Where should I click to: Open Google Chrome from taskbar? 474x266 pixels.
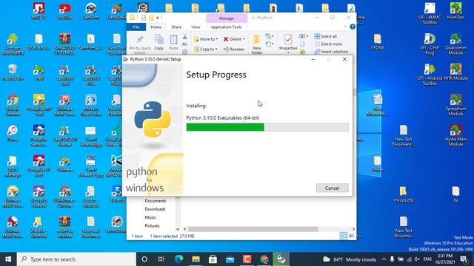coord(264,259)
